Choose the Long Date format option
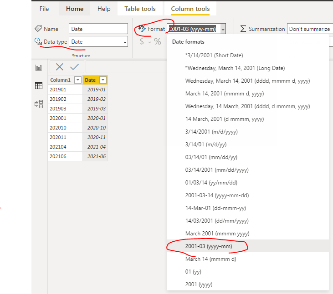 coord(248,68)
